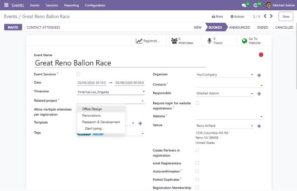Open Venue record via arrow icon
The height and width of the screenshot is (191, 297).
pos(259,126)
